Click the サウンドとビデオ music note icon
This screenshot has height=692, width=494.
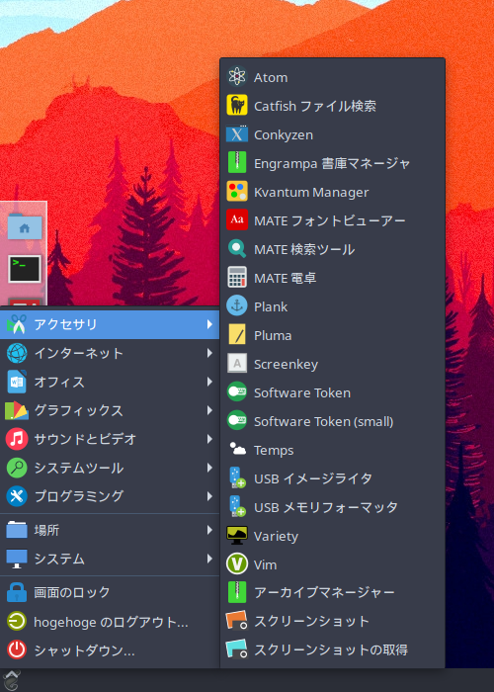click(17, 439)
